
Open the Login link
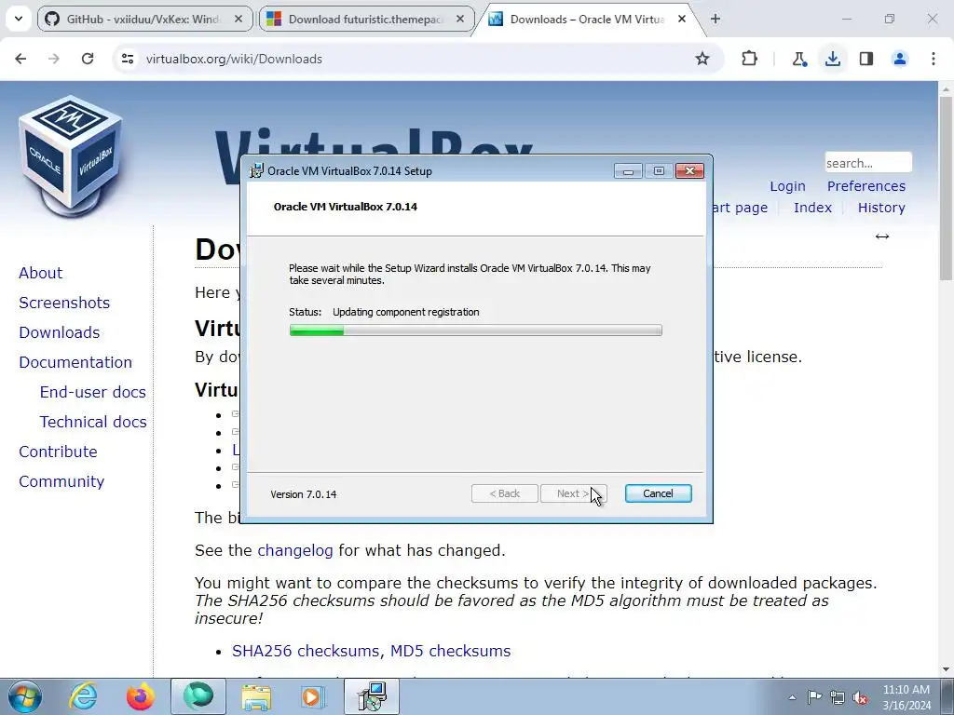pos(787,186)
